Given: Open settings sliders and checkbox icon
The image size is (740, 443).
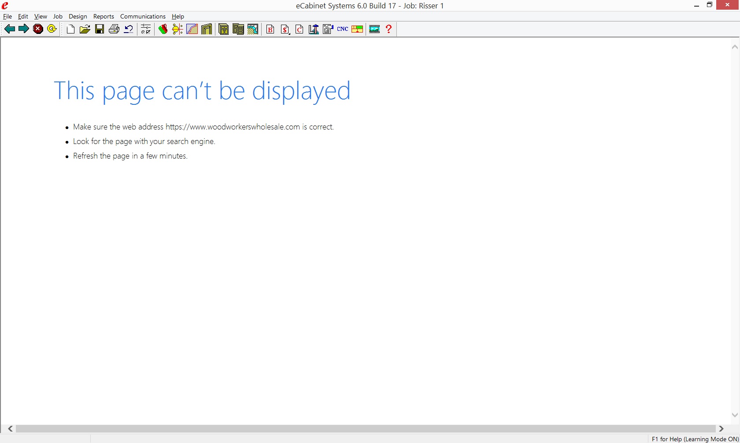Looking at the screenshot, I should tap(146, 30).
